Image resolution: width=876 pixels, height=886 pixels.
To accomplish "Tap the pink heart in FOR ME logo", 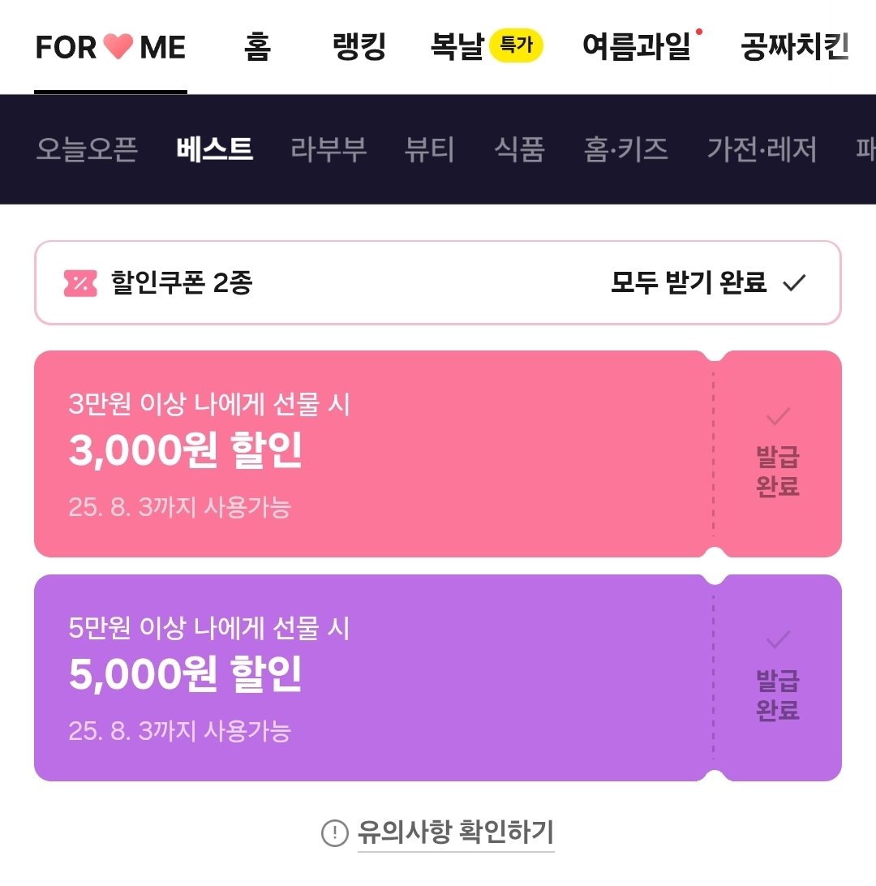I will (118, 46).
